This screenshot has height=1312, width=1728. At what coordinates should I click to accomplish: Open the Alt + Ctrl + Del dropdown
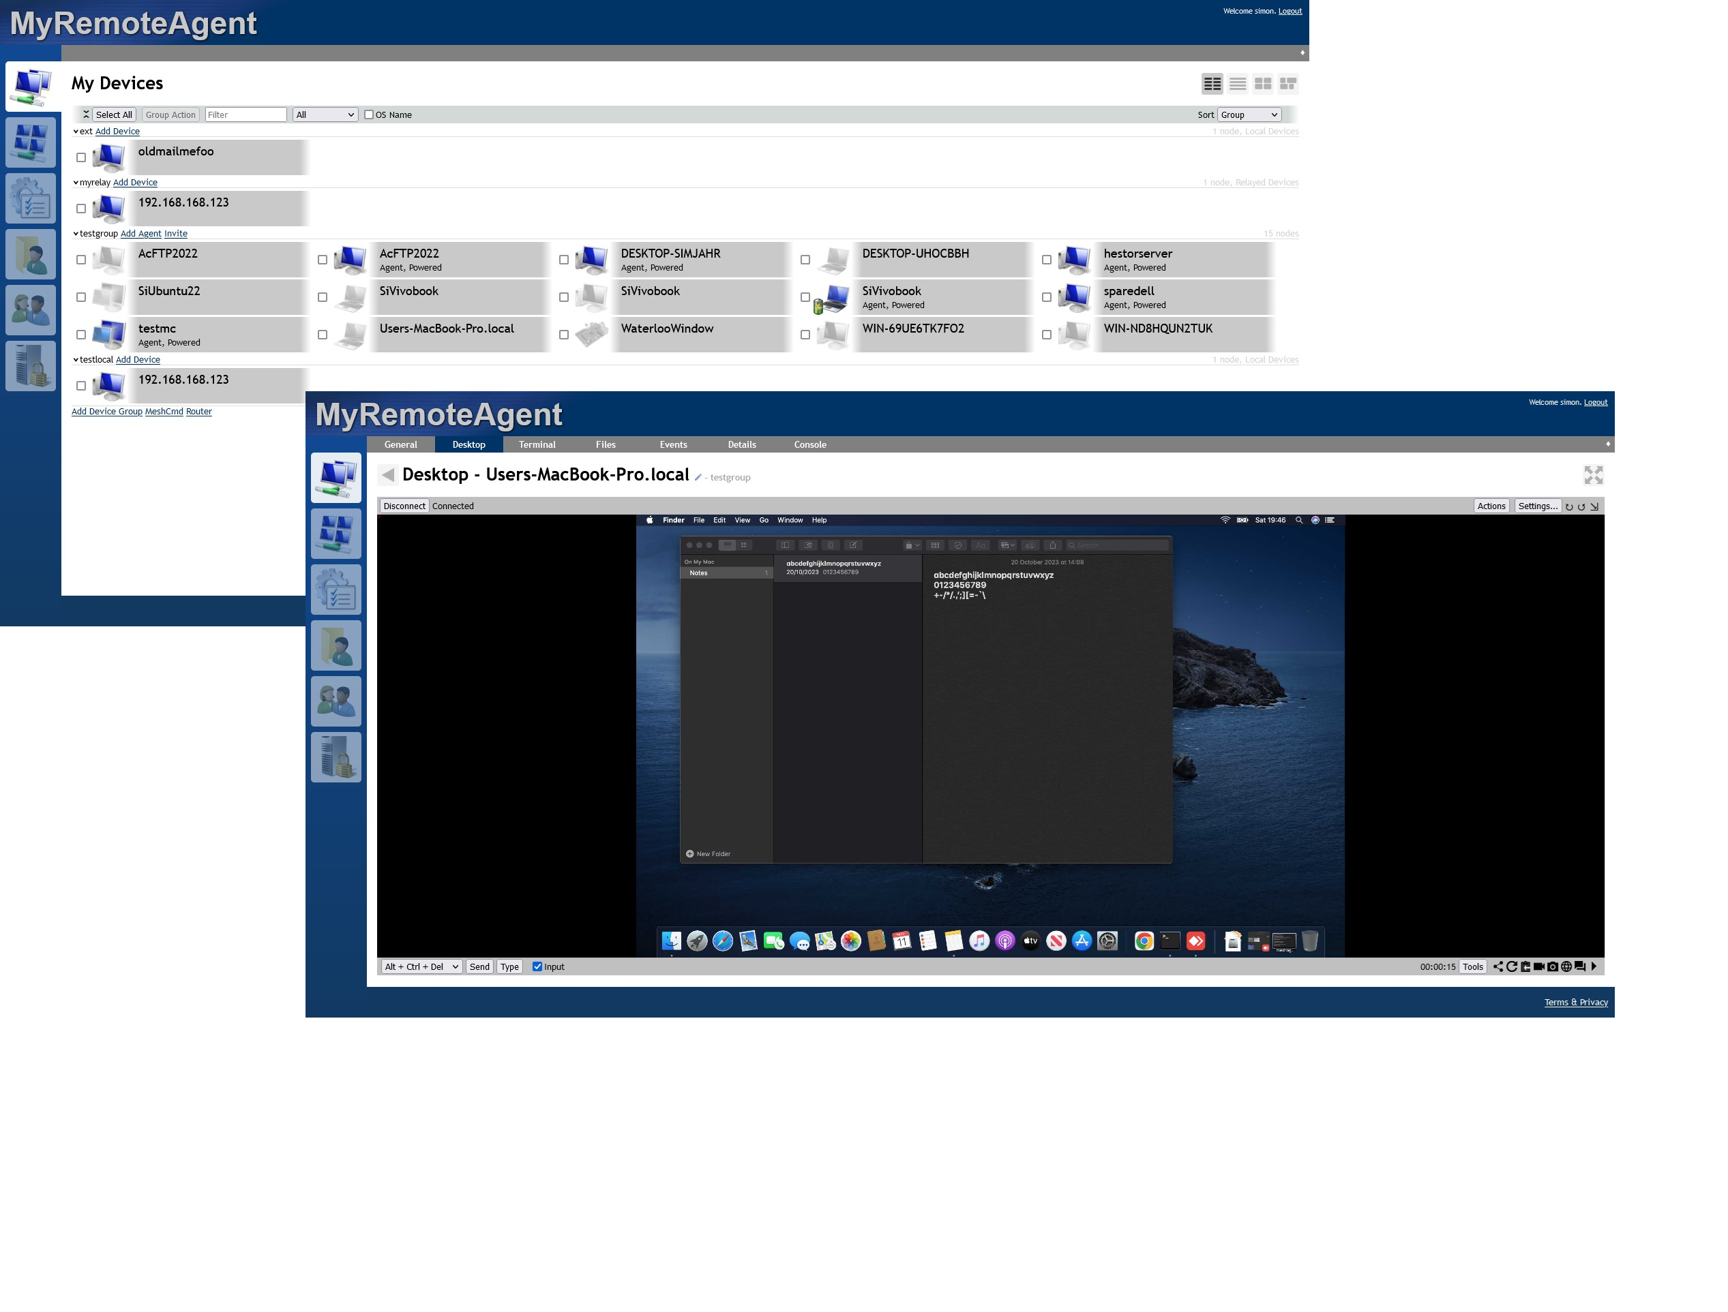[x=422, y=967]
